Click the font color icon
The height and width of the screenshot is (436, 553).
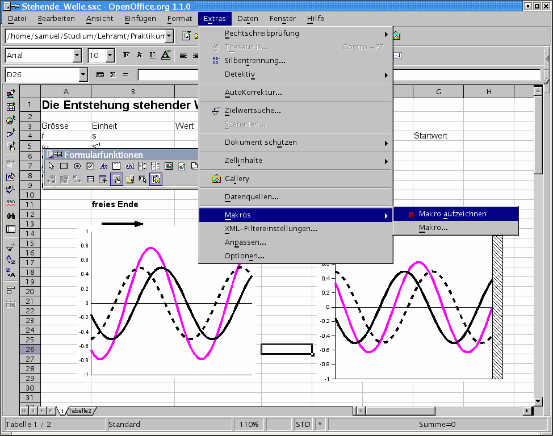tap(166, 55)
